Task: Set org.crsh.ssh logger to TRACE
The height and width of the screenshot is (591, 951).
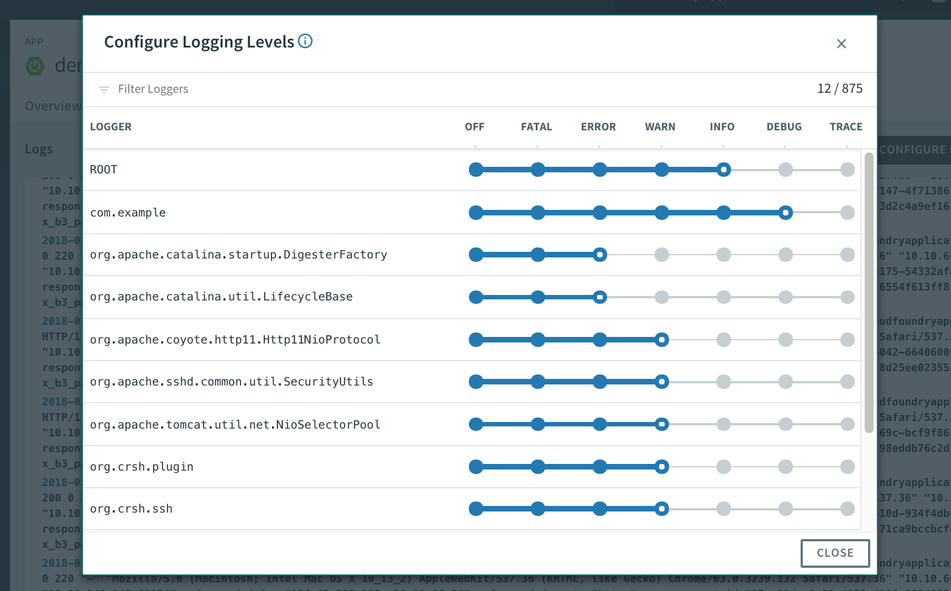Action: point(848,509)
